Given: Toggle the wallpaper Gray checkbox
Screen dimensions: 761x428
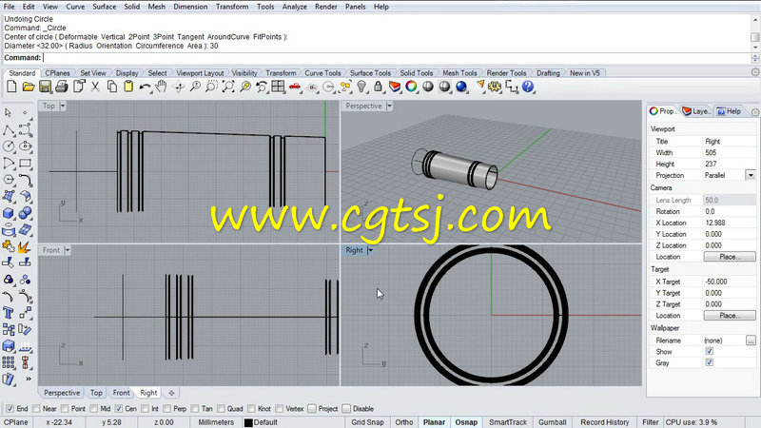Looking at the screenshot, I should [710, 362].
